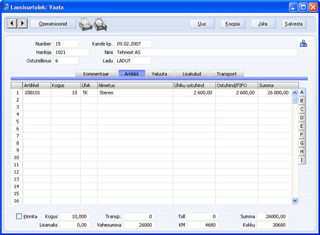The height and width of the screenshot is (235, 320).
Task: Click footer Summa field 26000,00
Action: coord(273,216)
